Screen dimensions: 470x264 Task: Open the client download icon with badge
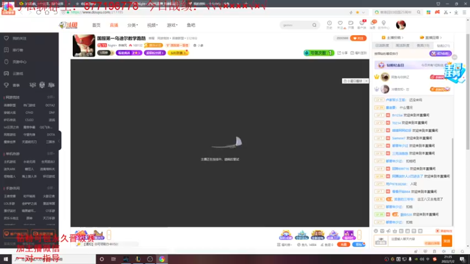pos(362,23)
